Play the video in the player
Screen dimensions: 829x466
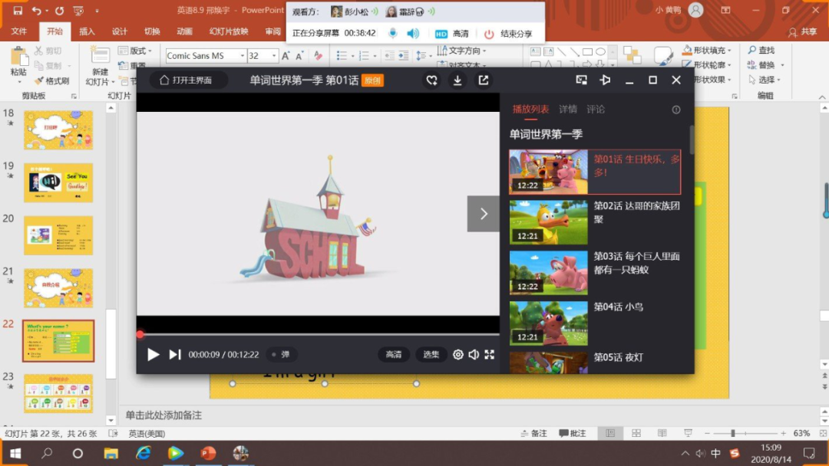point(153,355)
